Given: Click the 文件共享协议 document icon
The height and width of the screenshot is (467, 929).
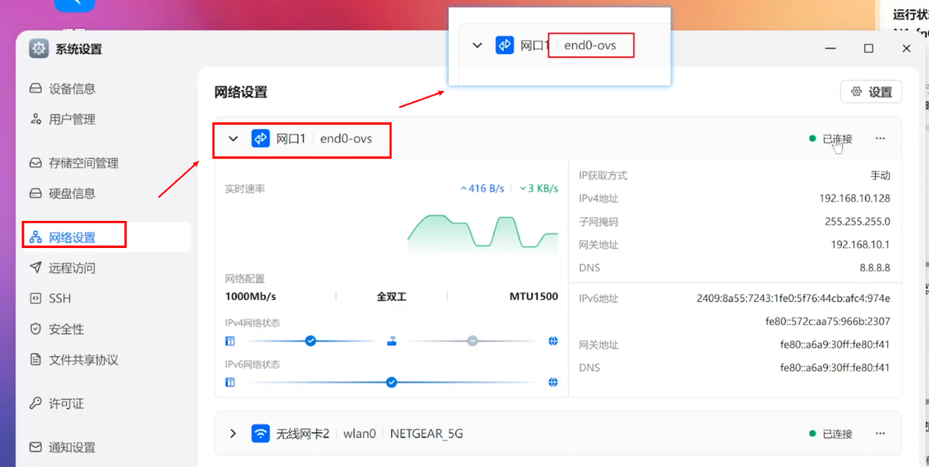Looking at the screenshot, I should pyautogui.click(x=35, y=359).
